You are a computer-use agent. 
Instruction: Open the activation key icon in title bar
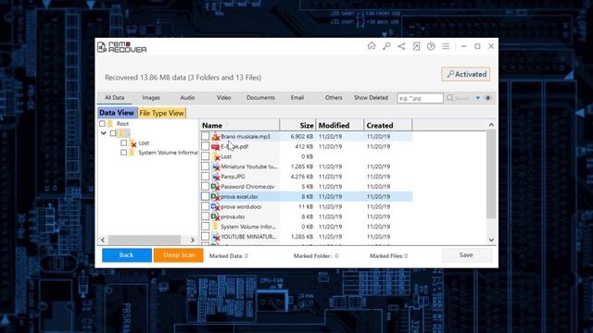click(x=386, y=46)
